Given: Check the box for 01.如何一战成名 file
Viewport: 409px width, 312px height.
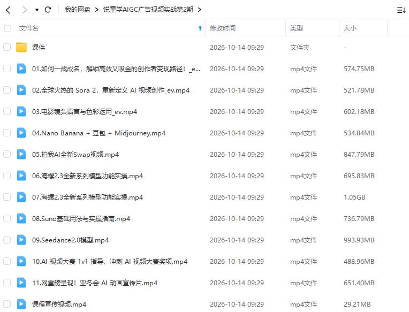Looking at the screenshot, I should [7, 69].
